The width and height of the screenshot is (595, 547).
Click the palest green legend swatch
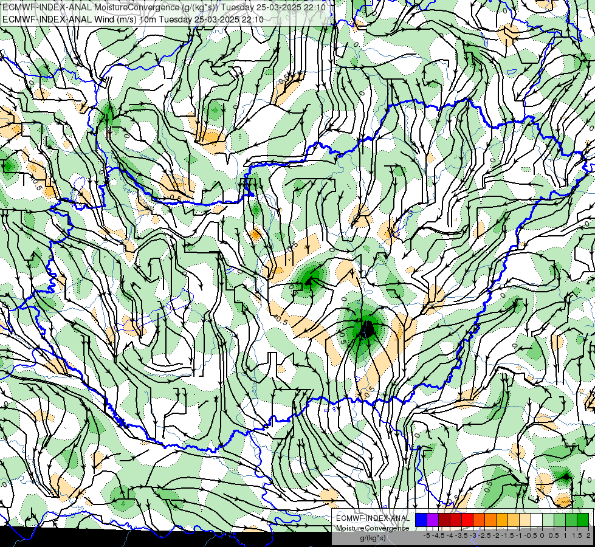point(548,520)
